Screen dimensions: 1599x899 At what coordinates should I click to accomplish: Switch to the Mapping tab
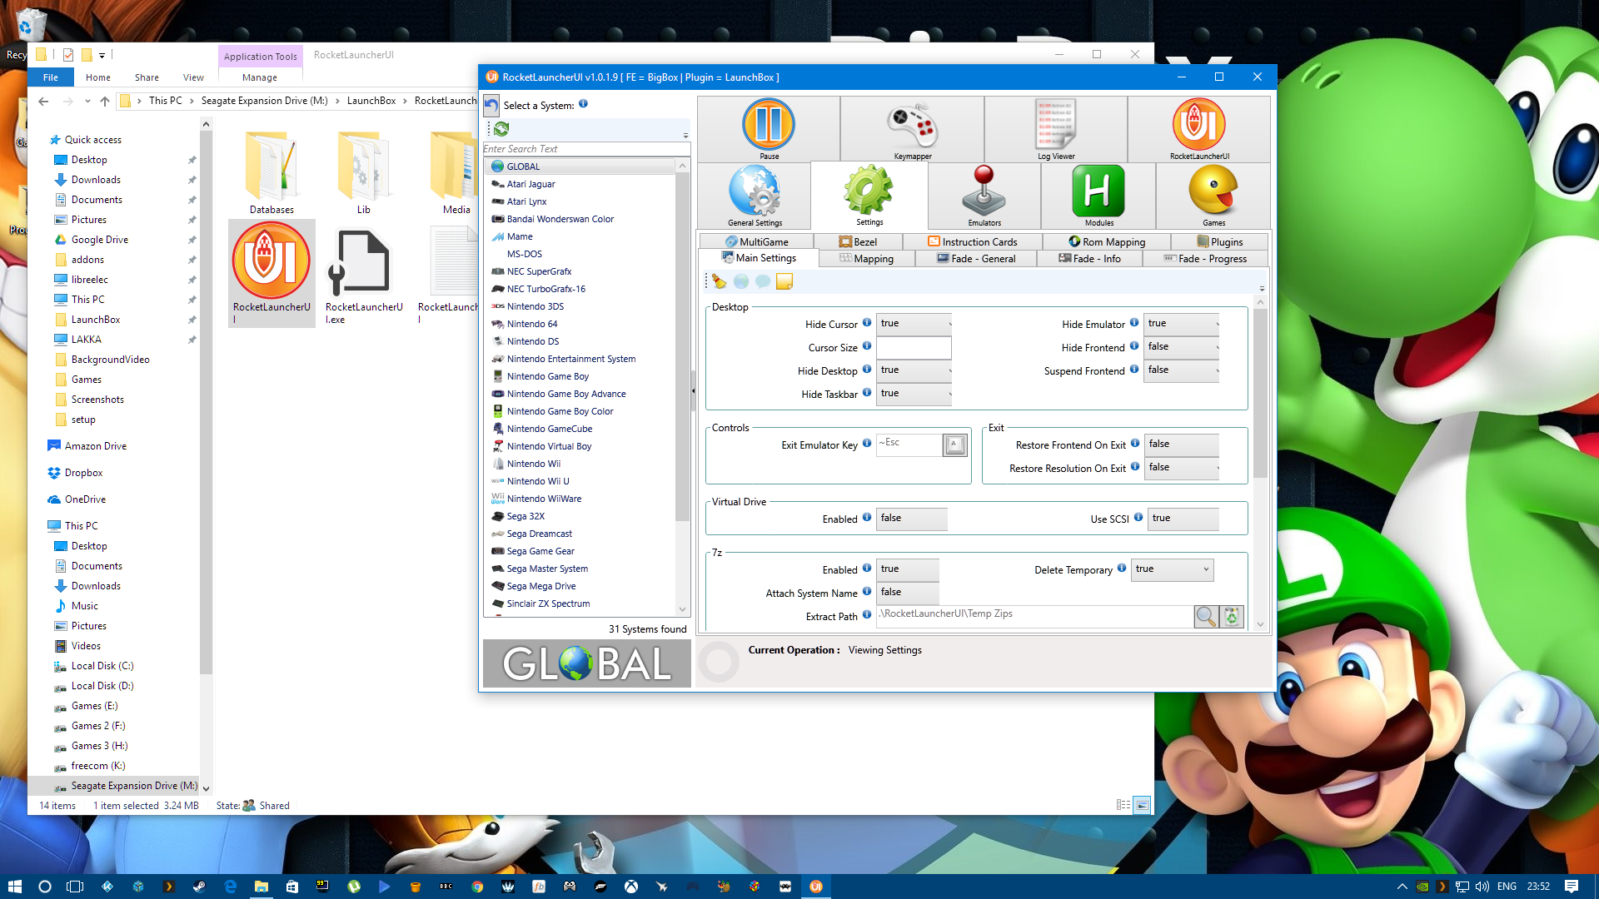(866, 259)
